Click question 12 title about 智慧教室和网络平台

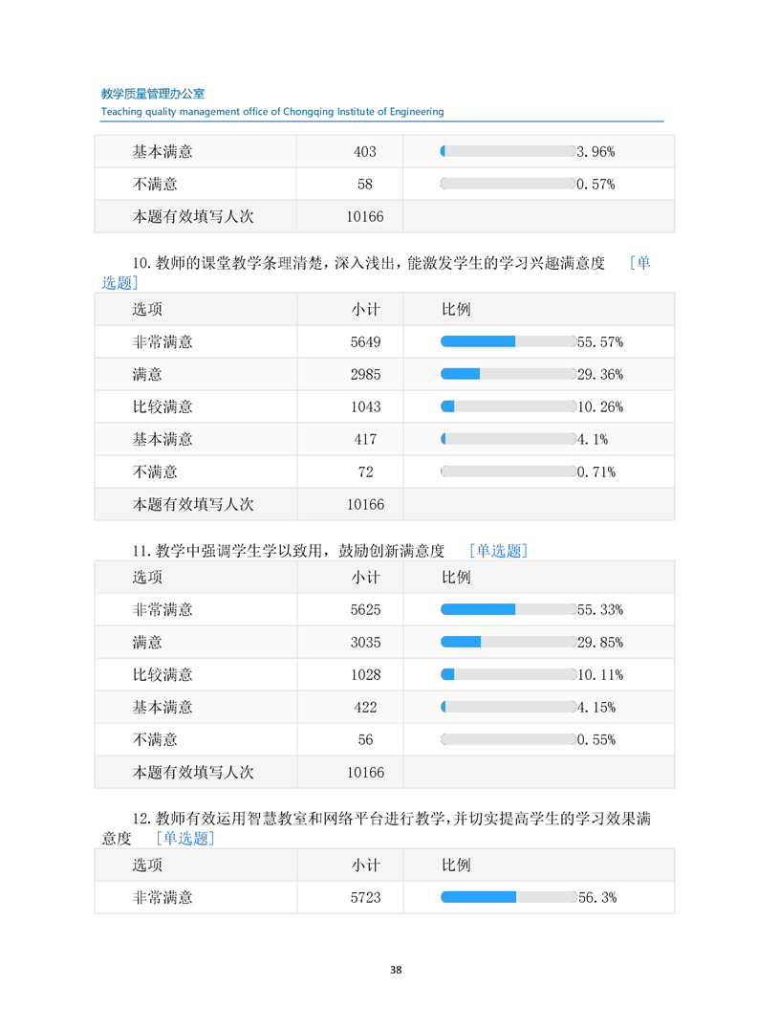point(392,819)
